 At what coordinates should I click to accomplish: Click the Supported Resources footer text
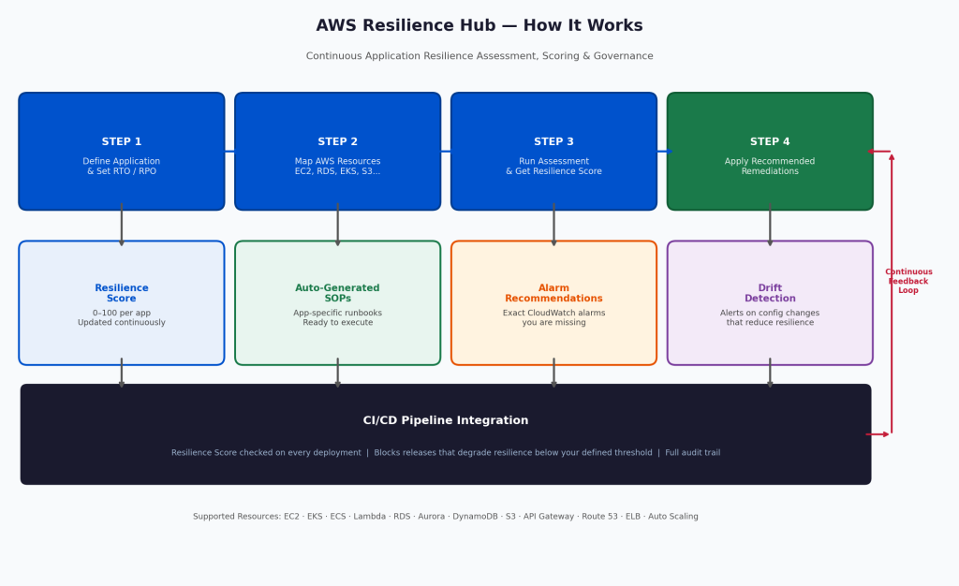click(x=445, y=517)
